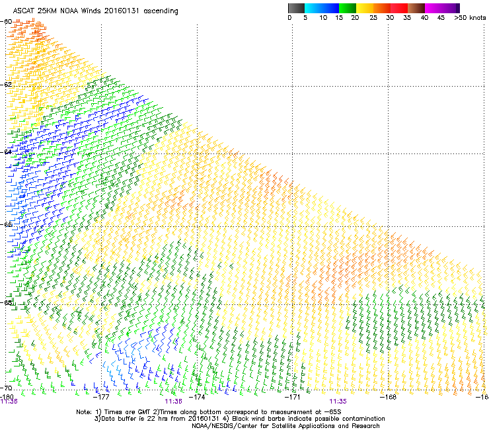Click the purple '11:36' label under -180
This screenshot has width=489, height=430.
pyautogui.click(x=9, y=402)
